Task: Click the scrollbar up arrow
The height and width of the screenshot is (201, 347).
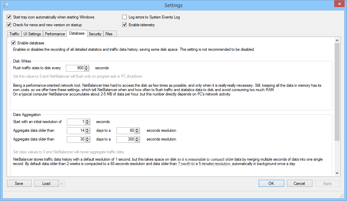Action: [337, 40]
